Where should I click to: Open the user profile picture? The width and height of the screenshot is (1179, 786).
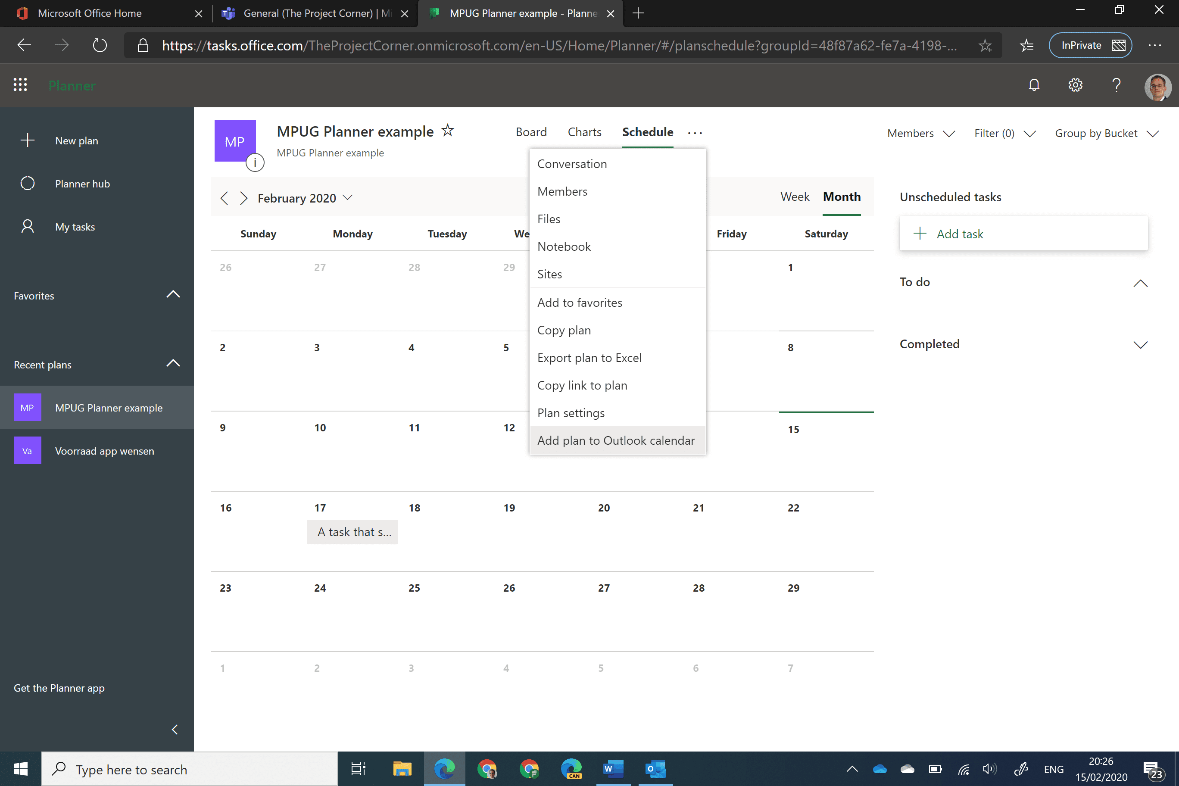click(1157, 87)
